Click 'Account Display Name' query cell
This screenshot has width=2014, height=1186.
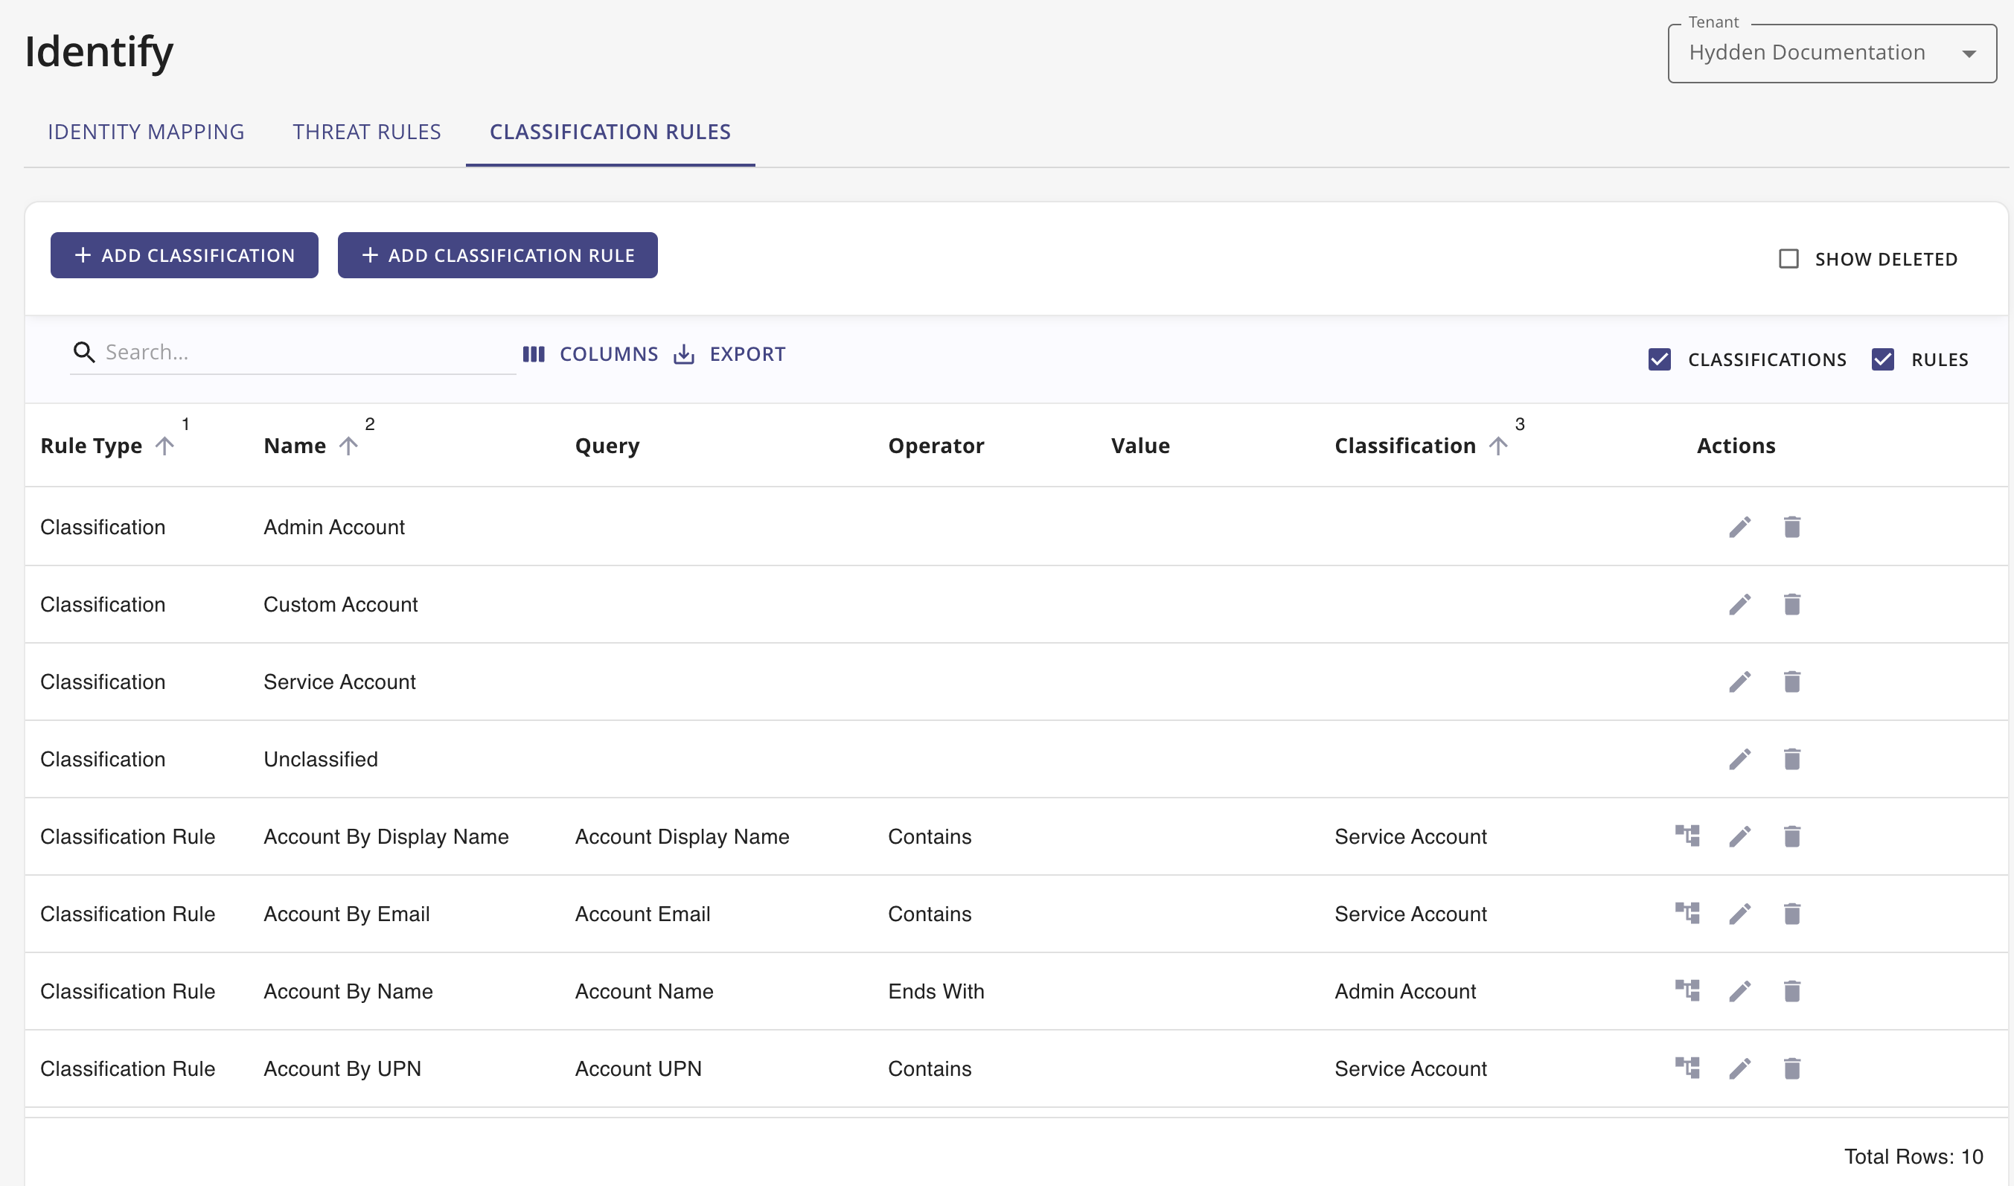(682, 837)
